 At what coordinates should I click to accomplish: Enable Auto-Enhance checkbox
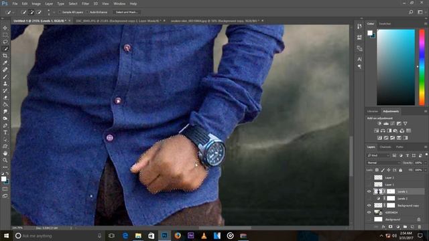pos(87,12)
